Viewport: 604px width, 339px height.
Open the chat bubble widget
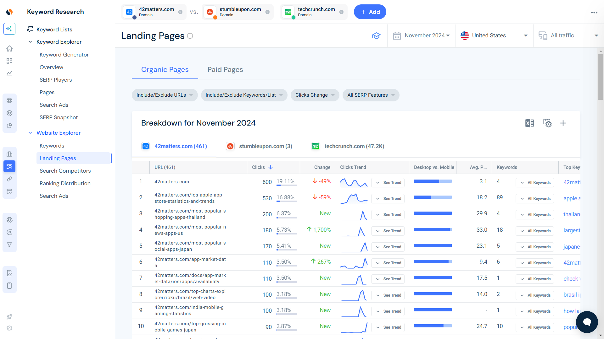click(587, 322)
